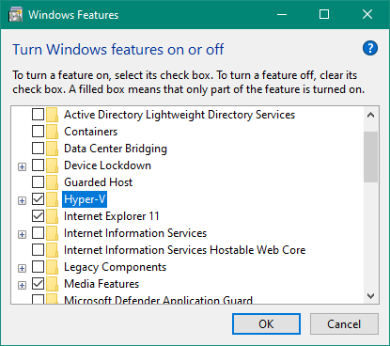Check the Internet Information Services checkbox
The image size is (390, 346).
coord(39,233)
